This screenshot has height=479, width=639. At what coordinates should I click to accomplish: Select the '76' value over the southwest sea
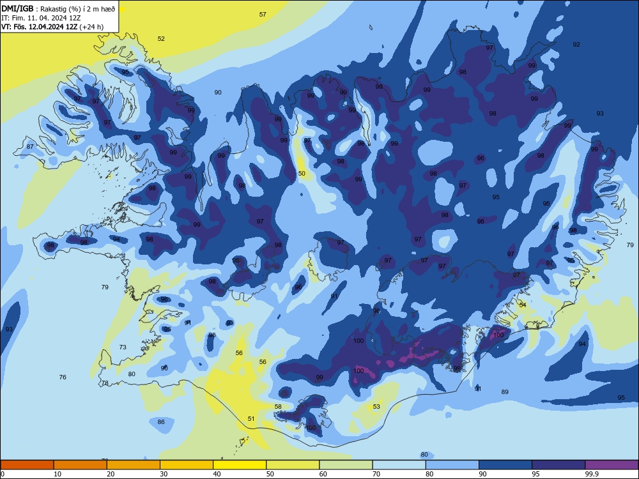point(63,377)
